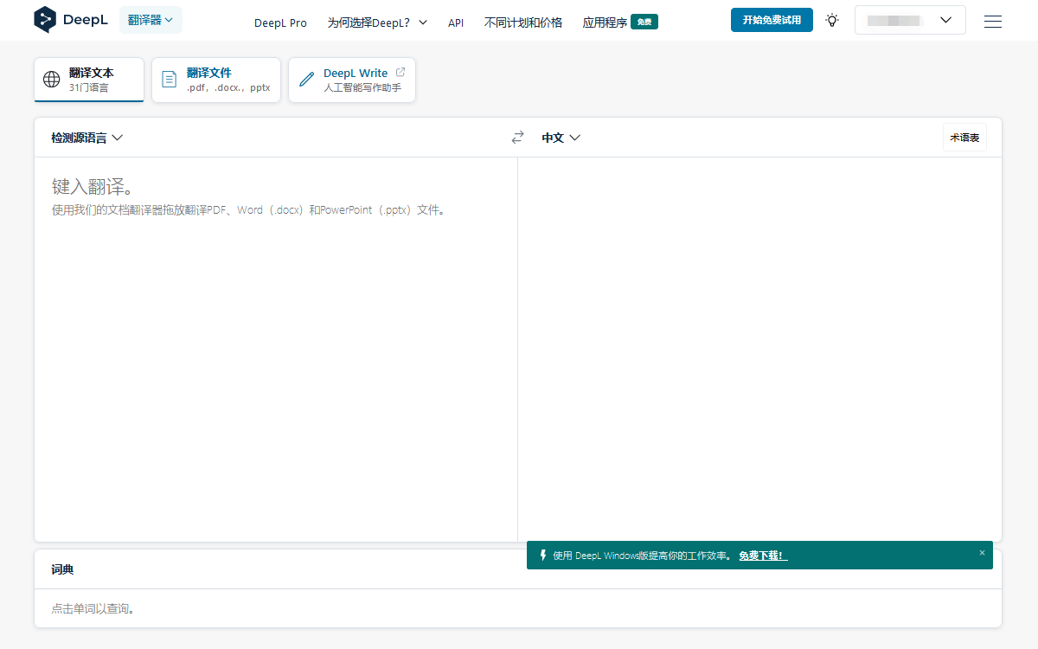Click the globe icon on 翻译文本
1038x649 pixels.
(52, 80)
